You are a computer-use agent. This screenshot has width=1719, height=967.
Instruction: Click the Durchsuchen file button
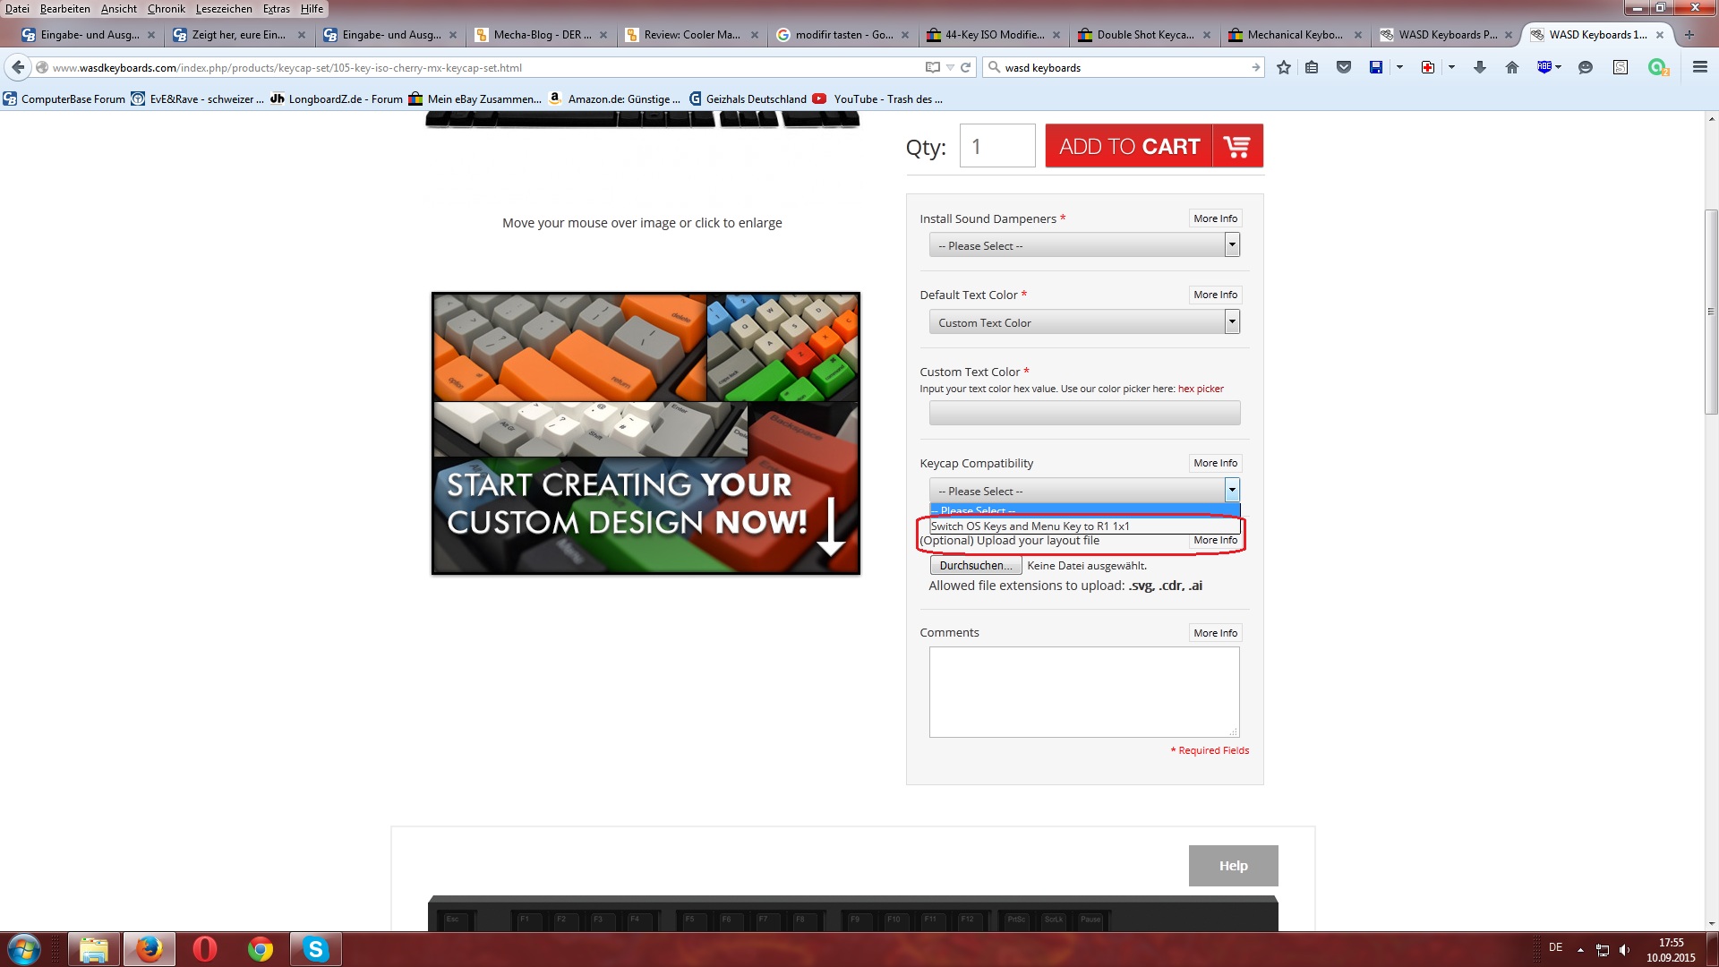click(x=975, y=566)
